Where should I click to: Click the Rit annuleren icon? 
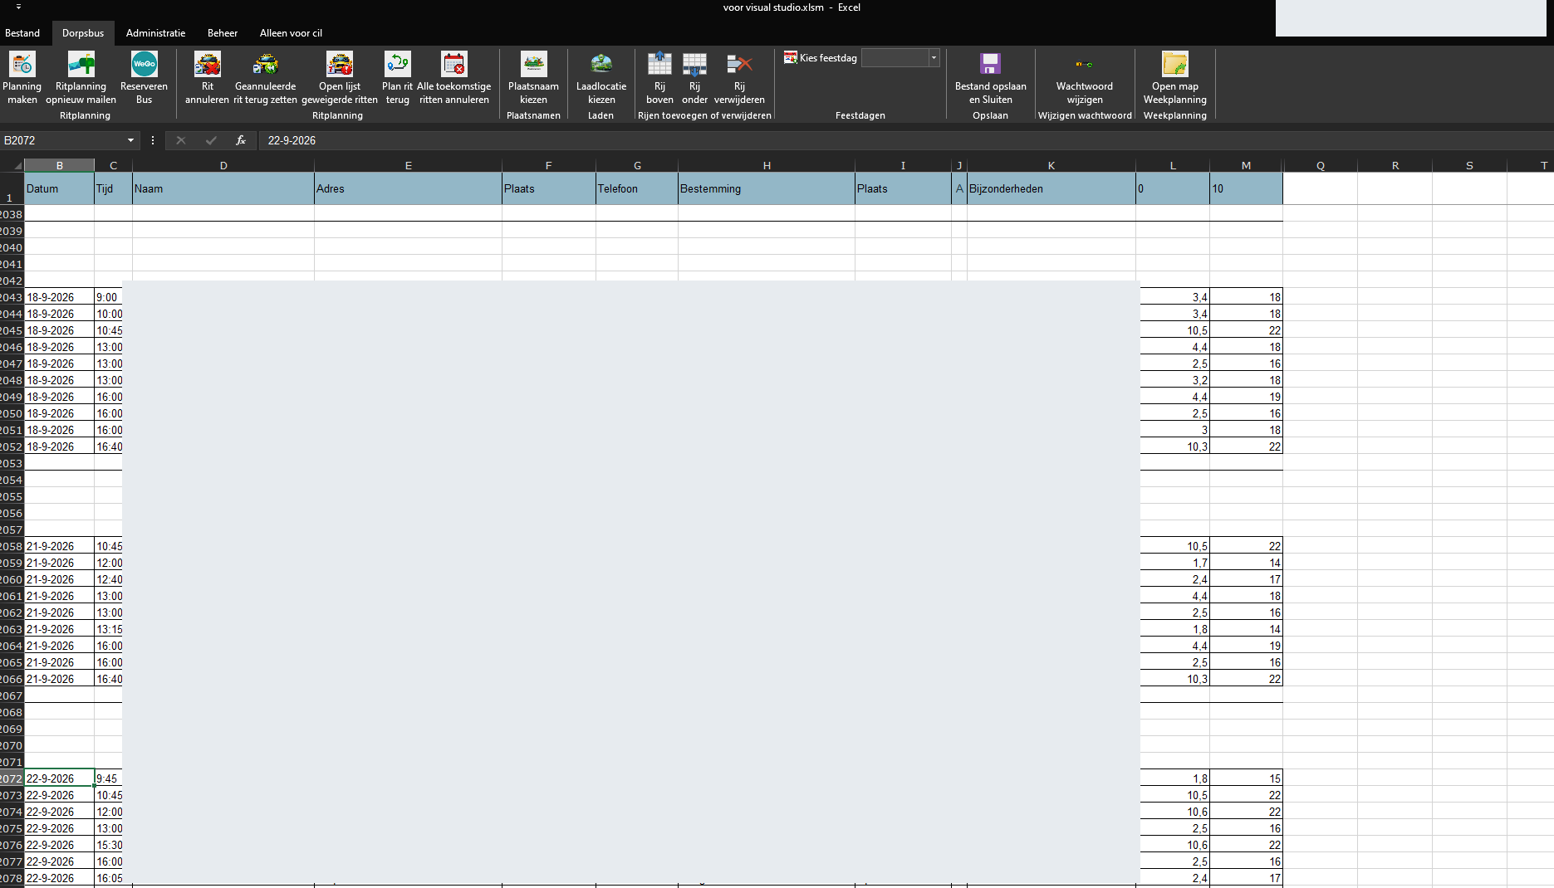[208, 65]
